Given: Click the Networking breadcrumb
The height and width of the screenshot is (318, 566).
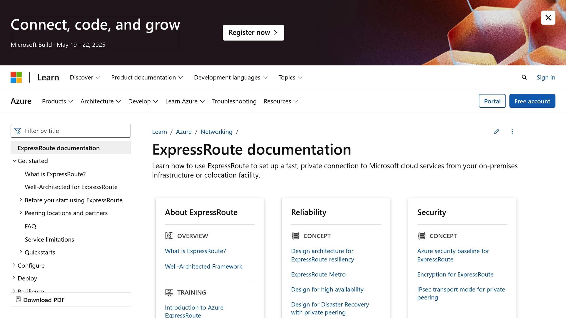Looking at the screenshot, I should click(216, 132).
